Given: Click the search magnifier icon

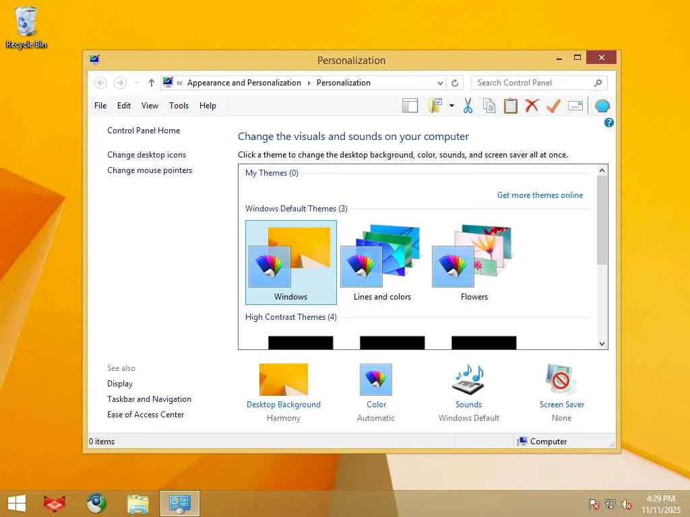Looking at the screenshot, I should [598, 83].
